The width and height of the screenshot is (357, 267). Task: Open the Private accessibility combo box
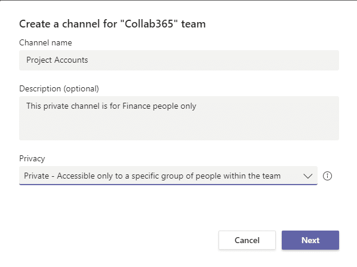(x=168, y=176)
